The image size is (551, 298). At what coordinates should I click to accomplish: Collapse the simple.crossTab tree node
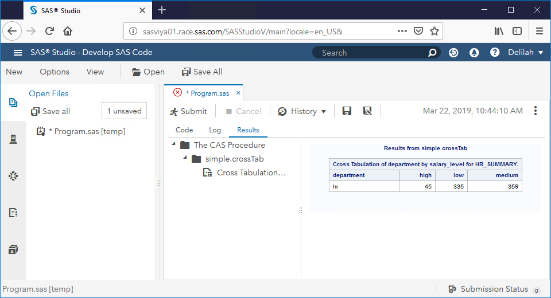(x=185, y=158)
